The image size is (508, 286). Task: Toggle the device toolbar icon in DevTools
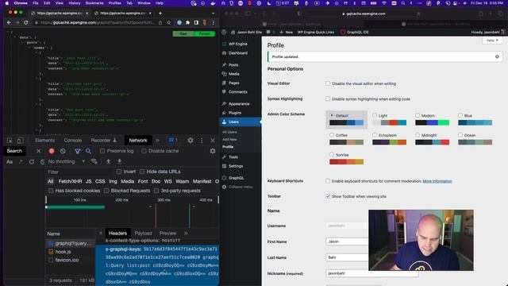point(20,141)
